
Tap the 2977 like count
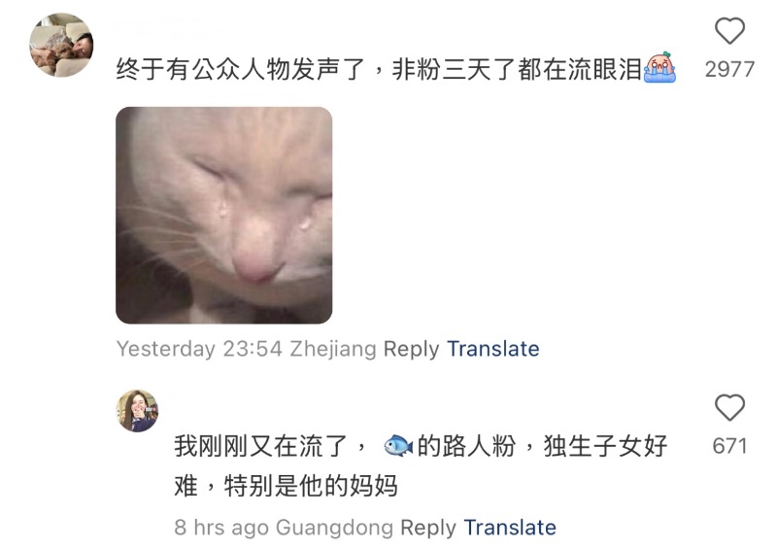pyautogui.click(x=729, y=69)
